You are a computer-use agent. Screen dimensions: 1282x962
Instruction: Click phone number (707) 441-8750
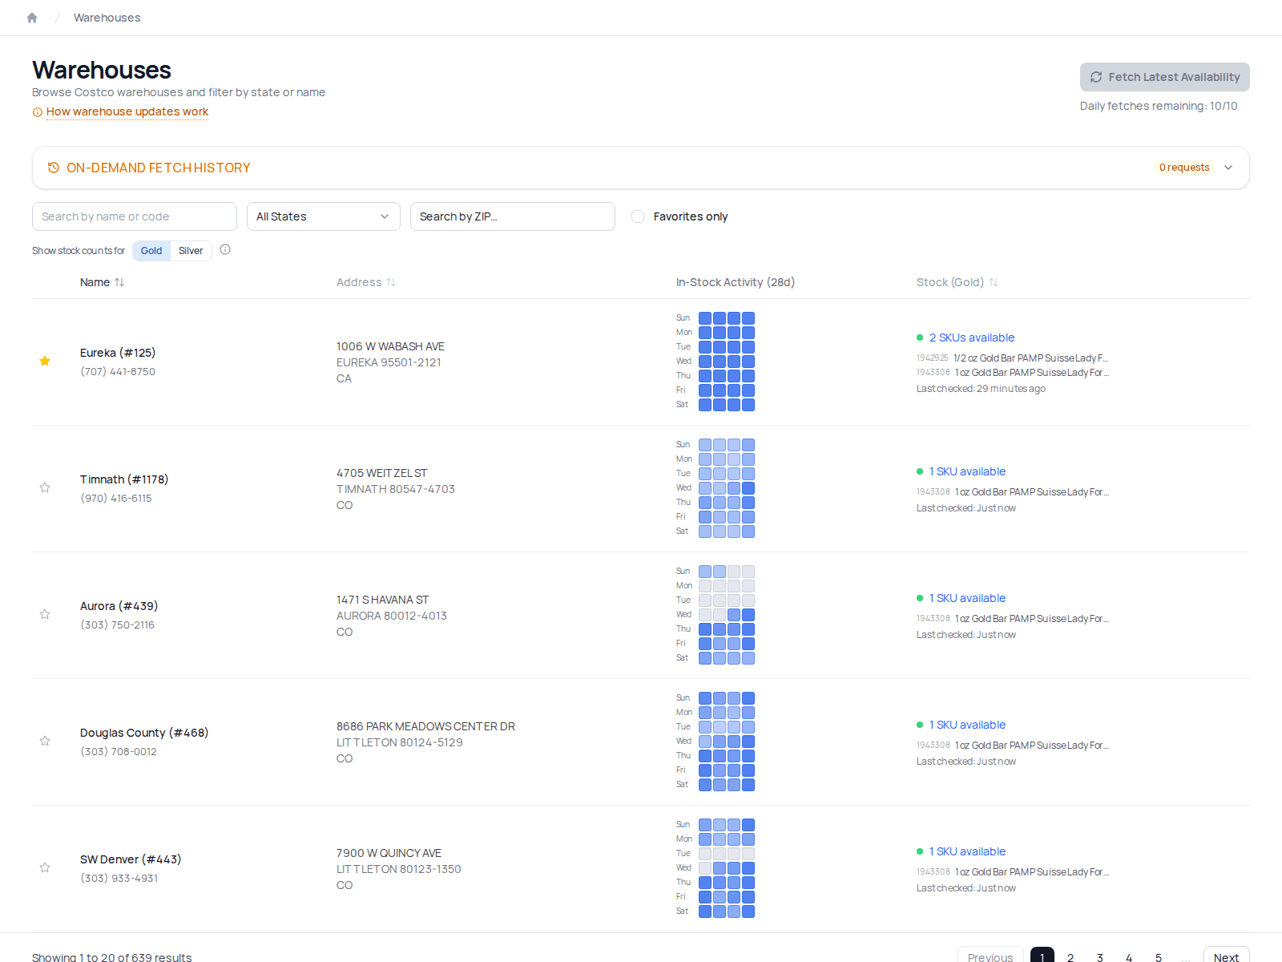pos(118,372)
